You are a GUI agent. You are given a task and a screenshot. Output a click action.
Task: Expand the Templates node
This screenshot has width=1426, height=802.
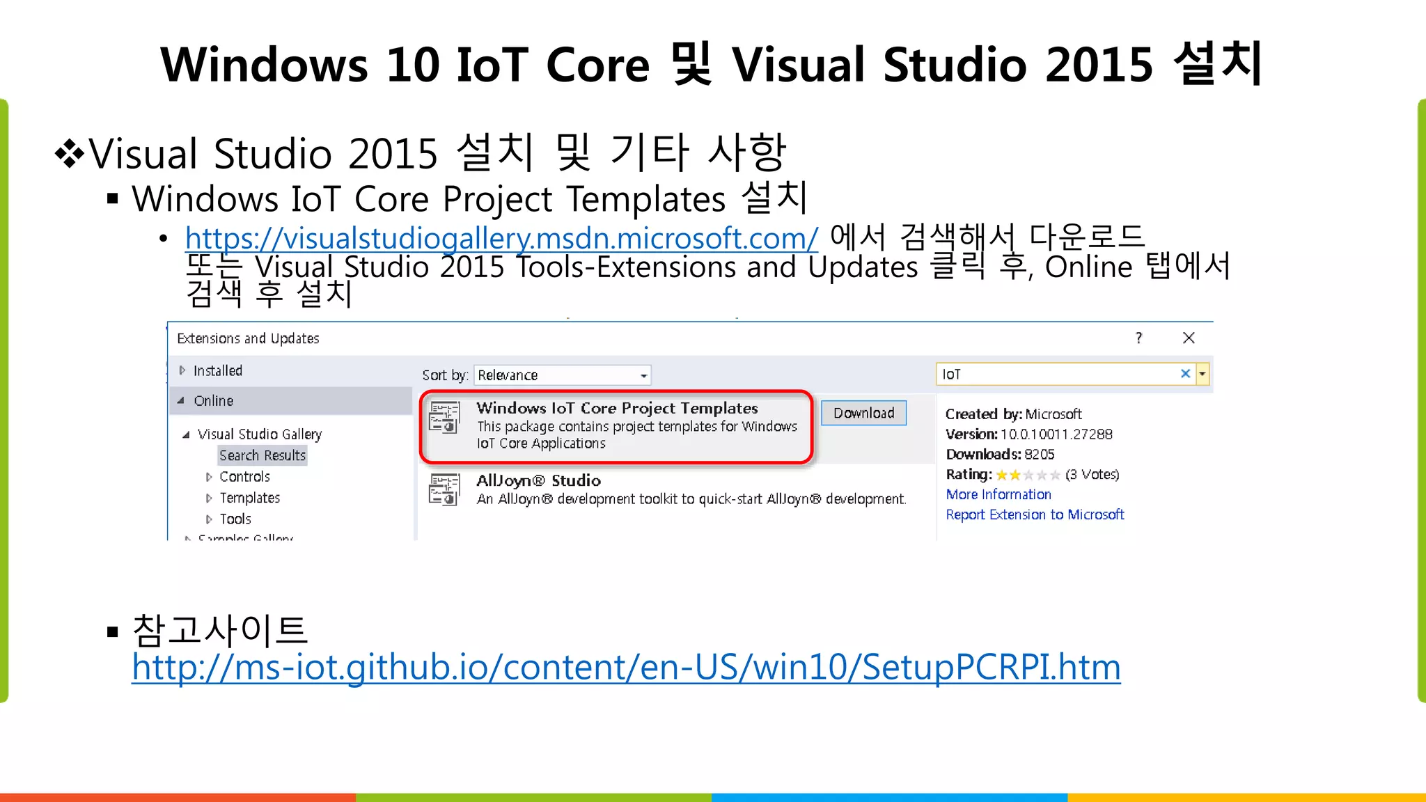(209, 498)
